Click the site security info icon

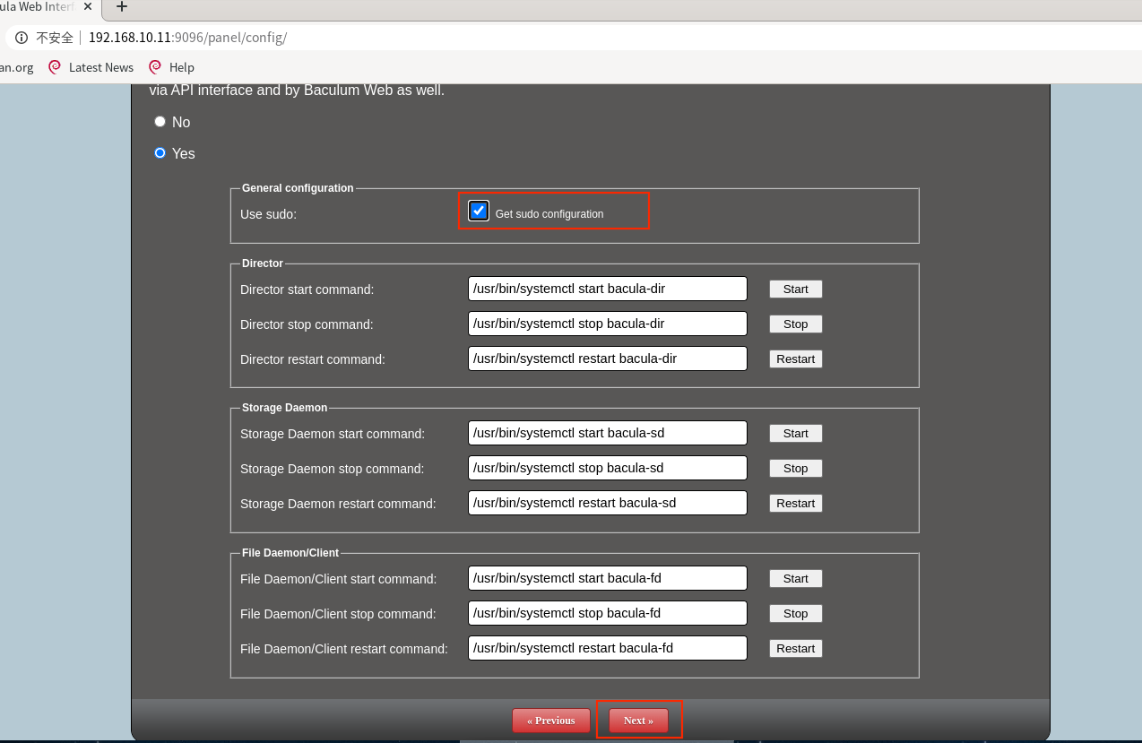pyautogui.click(x=22, y=38)
